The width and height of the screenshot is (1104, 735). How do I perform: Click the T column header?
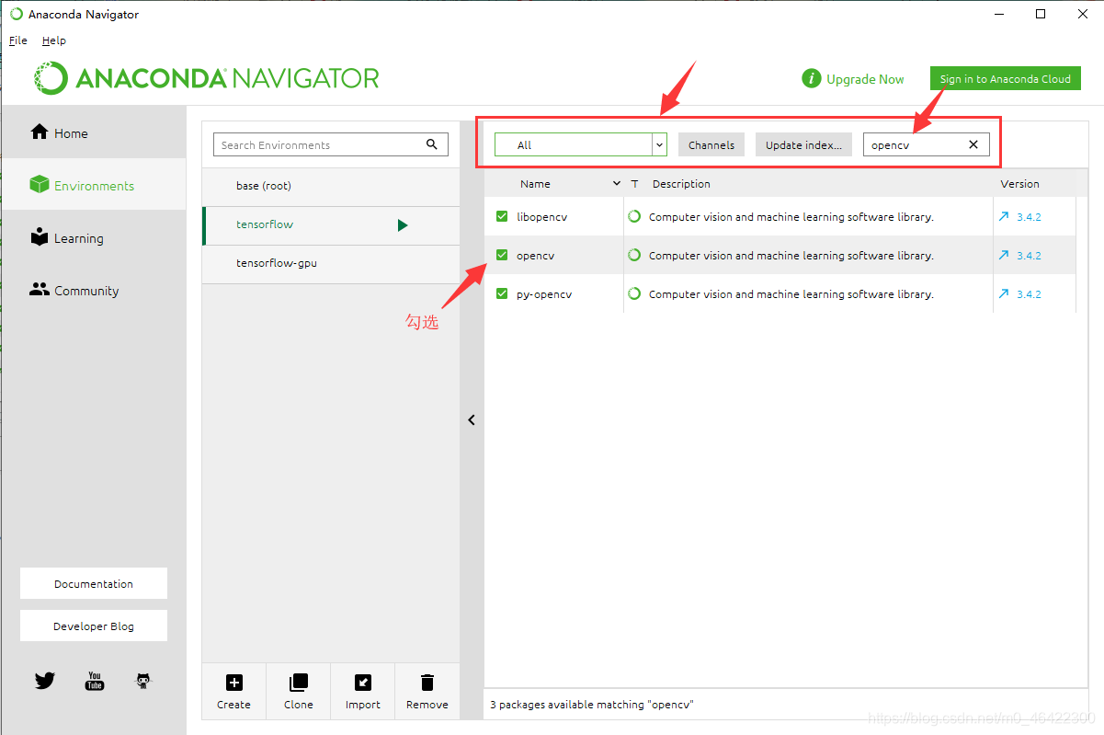click(634, 184)
